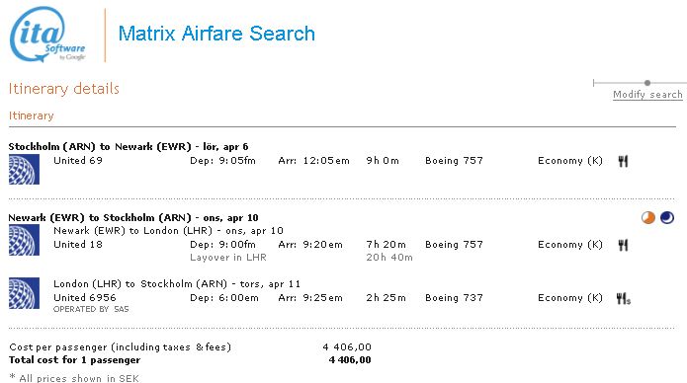The width and height of the screenshot is (687, 383).
Task: Click the United 6956 flight number
Action: coord(85,298)
